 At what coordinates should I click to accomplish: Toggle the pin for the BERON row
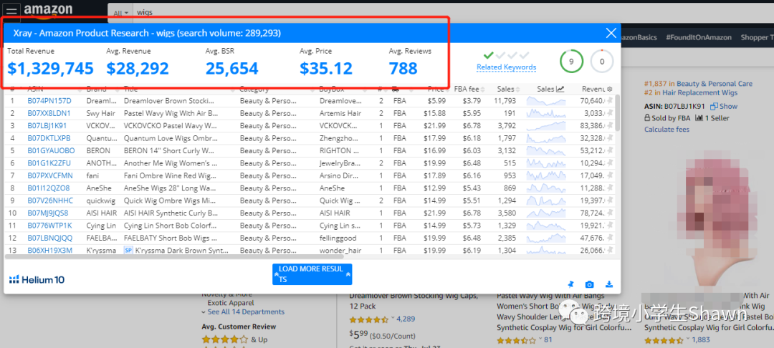(610, 150)
